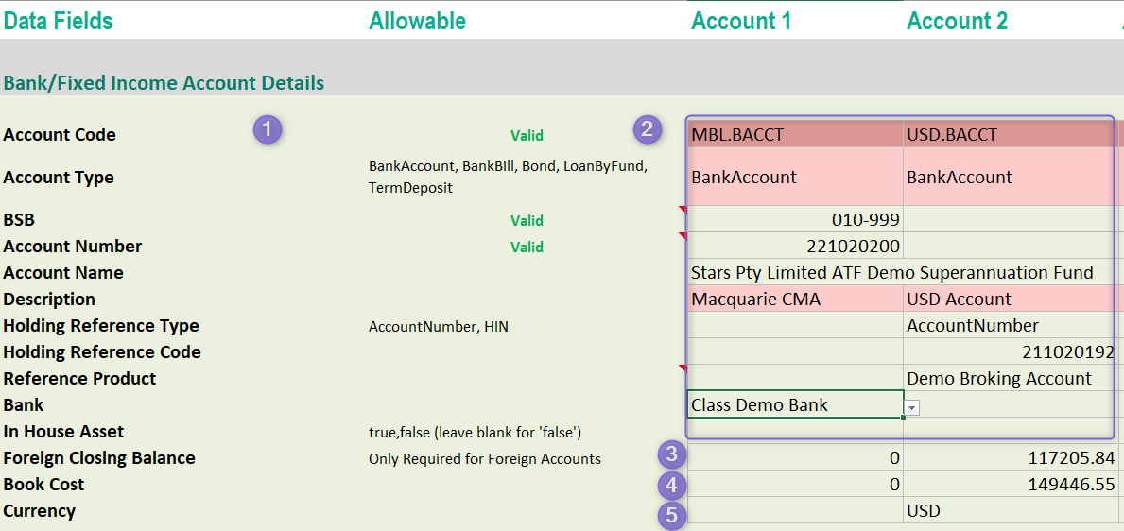Click Valid status in Account Number row
Image resolution: width=1124 pixels, height=531 pixels.
(x=527, y=247)
